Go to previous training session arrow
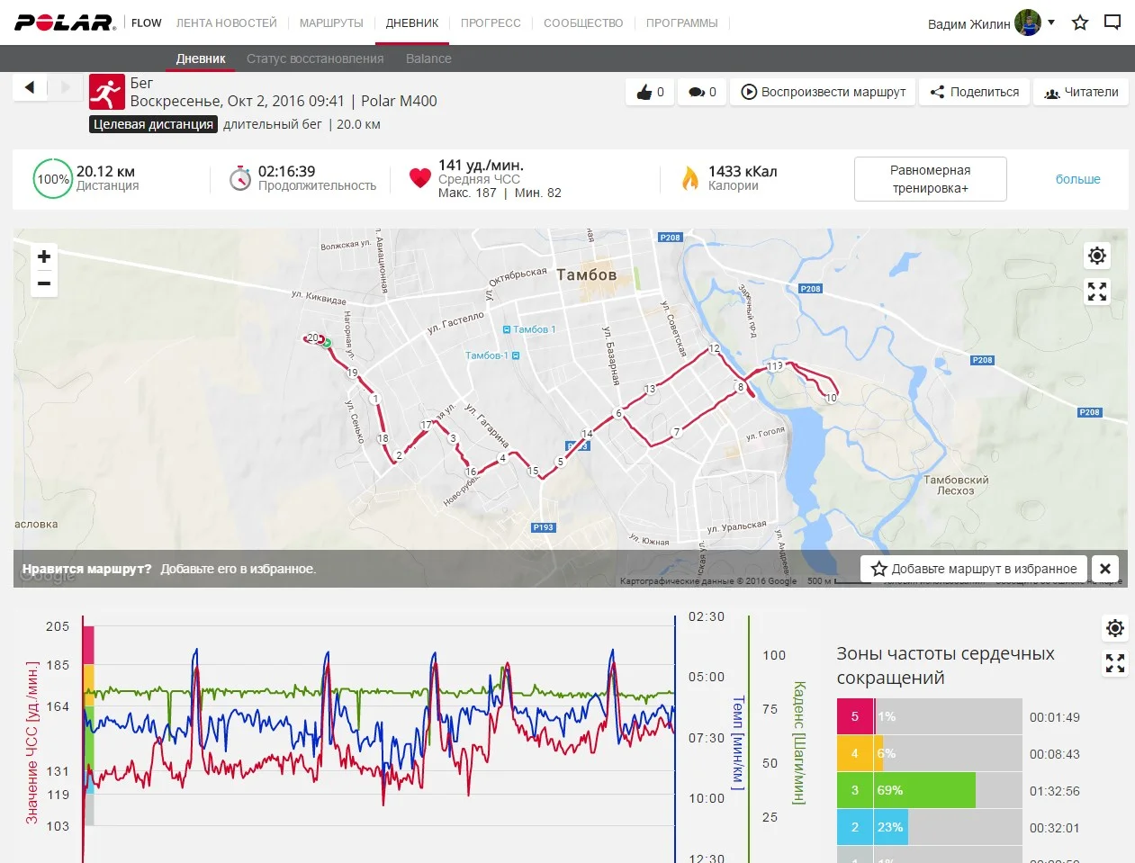The width and height of the screenshot is (1135, 863). (30, 87)
